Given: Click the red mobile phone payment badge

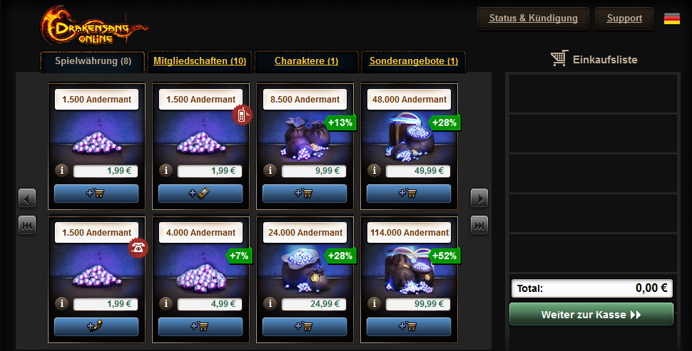Looking at the screenshot, I should 243,115.
